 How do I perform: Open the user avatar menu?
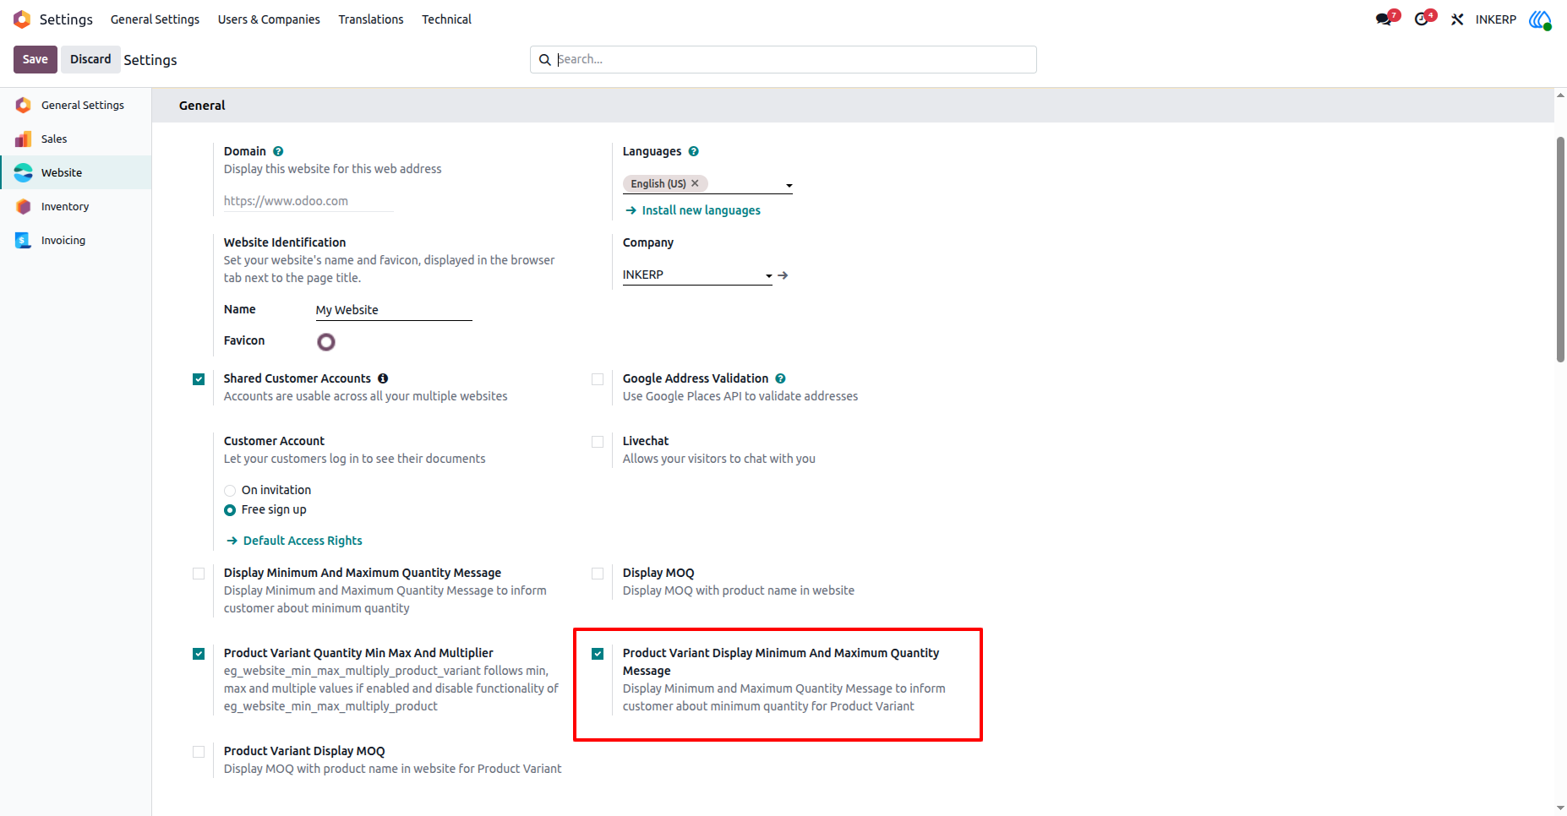tap(1540, 19)
